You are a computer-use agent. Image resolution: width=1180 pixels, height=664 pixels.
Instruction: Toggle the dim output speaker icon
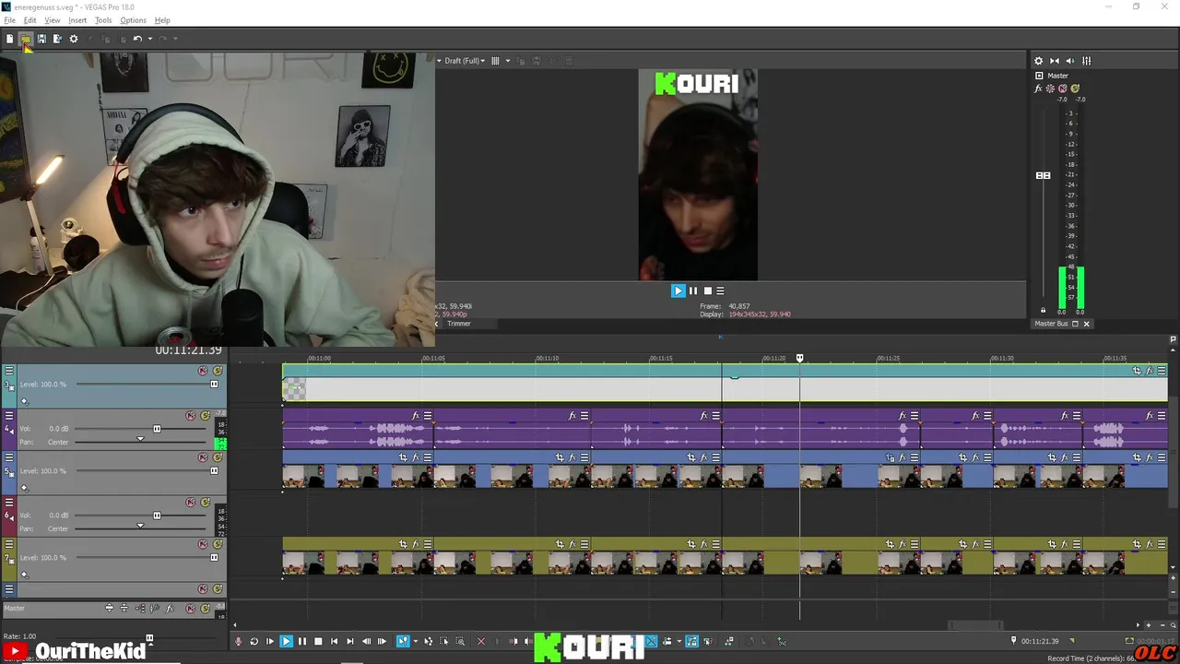pos(1070,61)
